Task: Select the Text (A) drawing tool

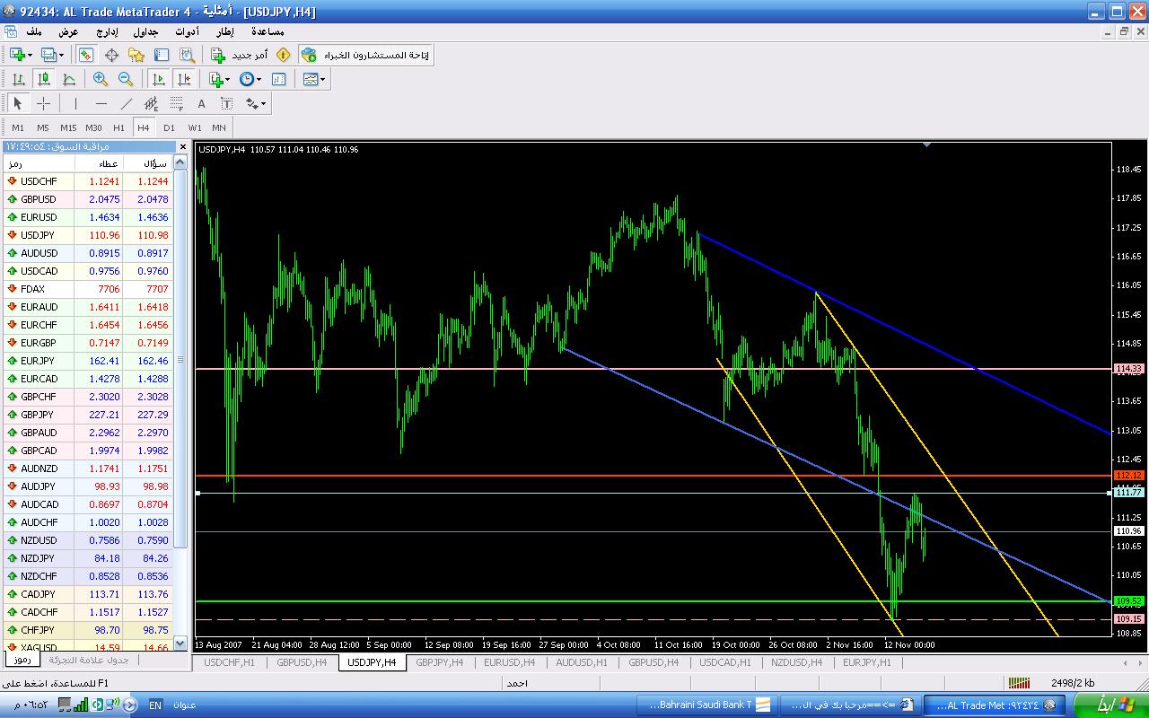Action: [x=202, y=103]
